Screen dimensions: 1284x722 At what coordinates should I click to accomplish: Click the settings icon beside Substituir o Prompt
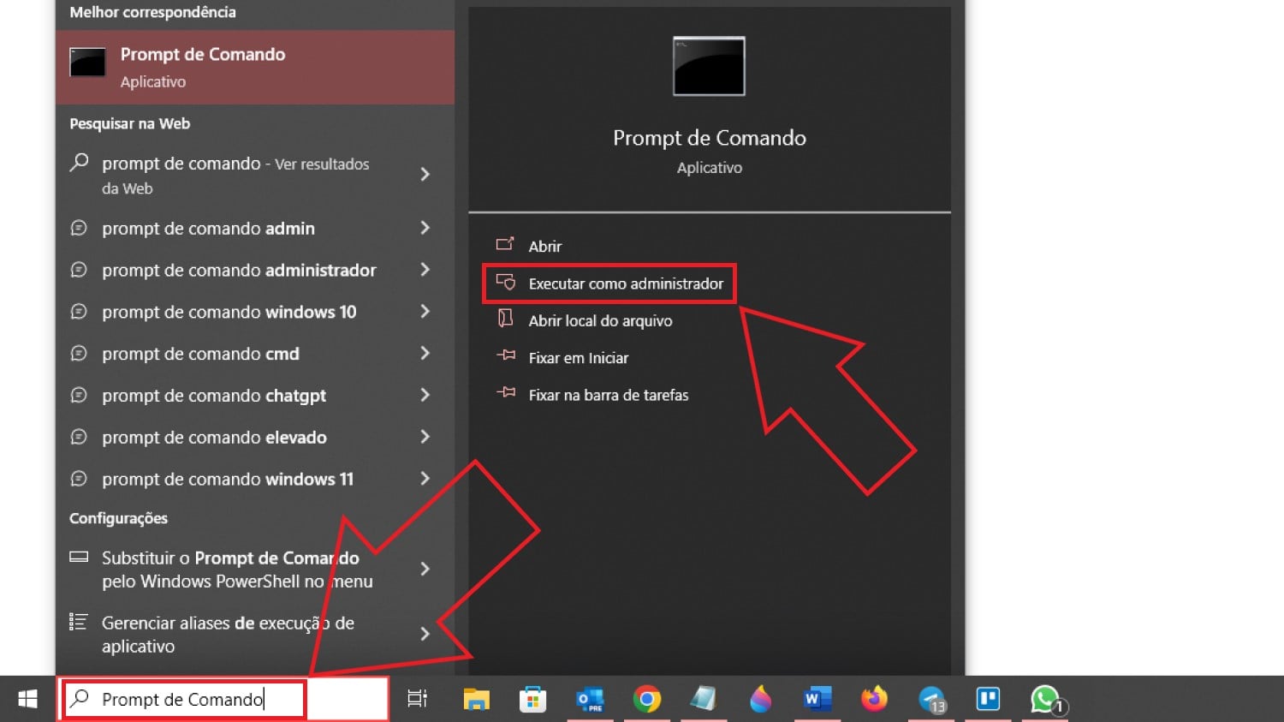click(79, 557)
